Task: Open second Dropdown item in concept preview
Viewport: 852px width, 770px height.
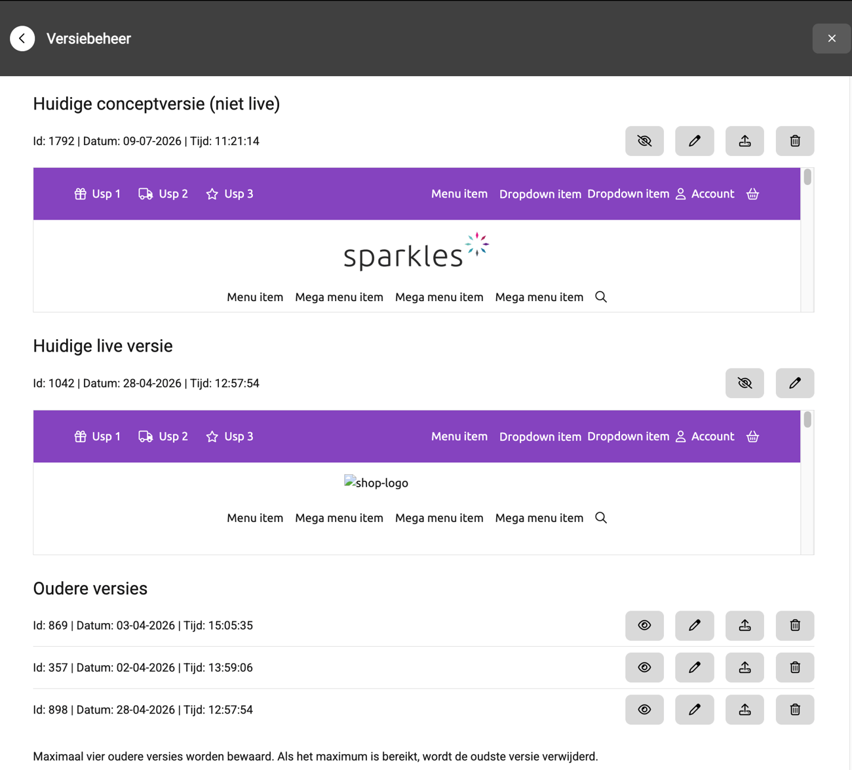Action: click(x=628, y=194)
